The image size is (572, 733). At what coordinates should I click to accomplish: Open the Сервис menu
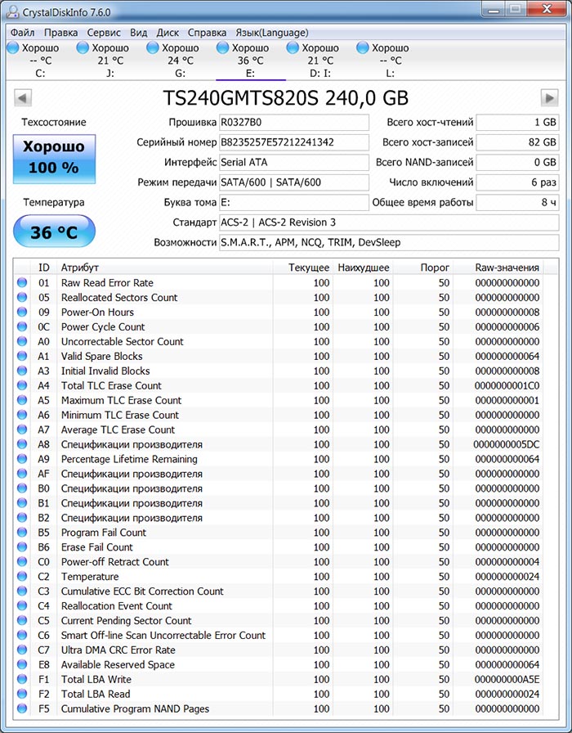[104, 33]
